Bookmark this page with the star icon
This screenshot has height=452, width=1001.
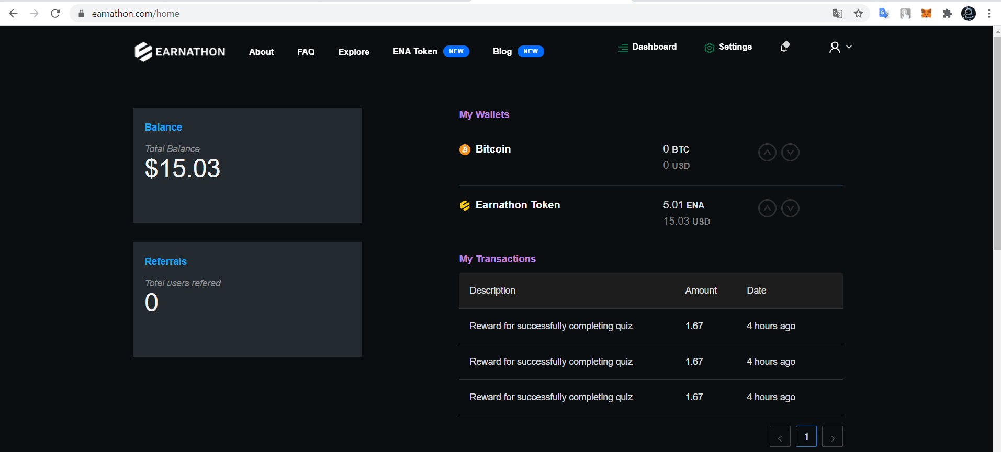858,14
